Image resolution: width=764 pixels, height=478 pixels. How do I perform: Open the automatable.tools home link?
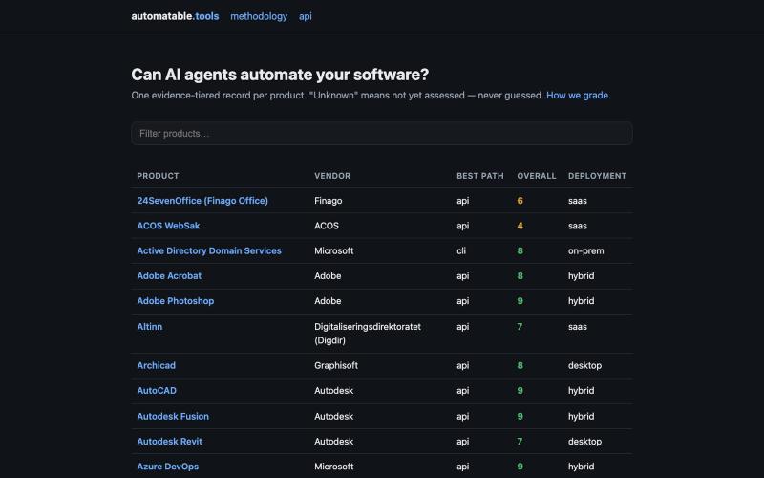tap(175, 16)
